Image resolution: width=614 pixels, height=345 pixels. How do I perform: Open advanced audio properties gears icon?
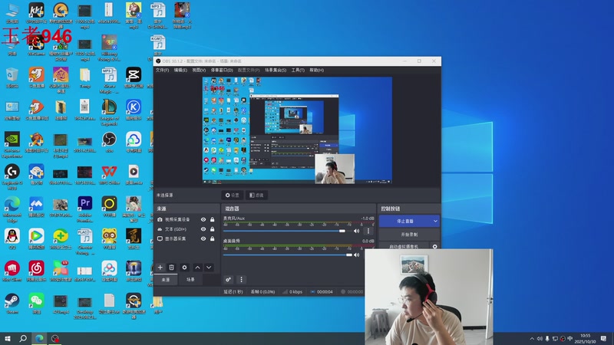228,279
